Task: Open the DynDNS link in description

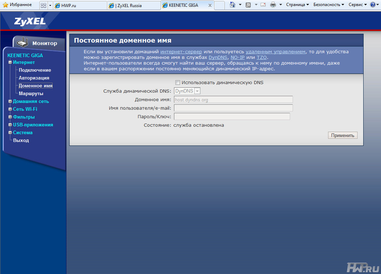Action: click(218, 57)
